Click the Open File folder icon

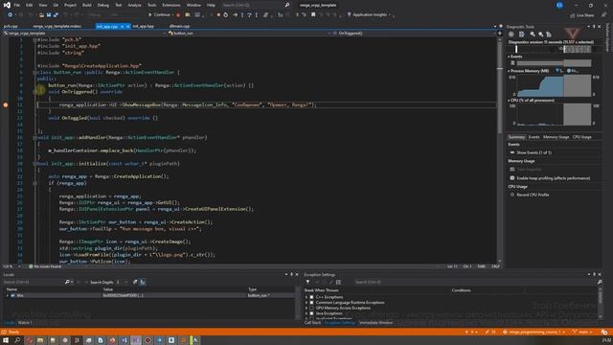coord(41,15)
